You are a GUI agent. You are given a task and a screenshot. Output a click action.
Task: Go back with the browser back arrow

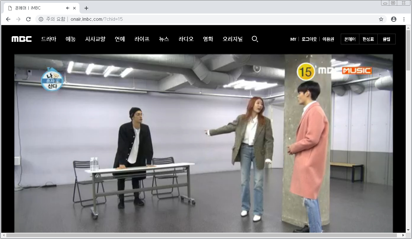pos(8,19)
